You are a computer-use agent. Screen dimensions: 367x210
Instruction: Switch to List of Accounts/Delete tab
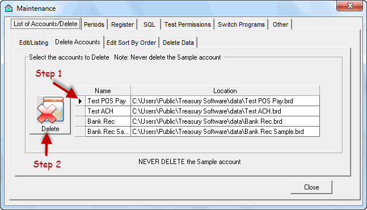(x=45, y=24)
